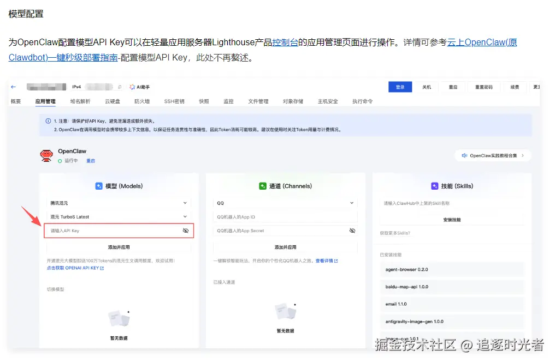555x363 pixels.
Task: Click the blue 登录 button
Action: coord(400,87)
